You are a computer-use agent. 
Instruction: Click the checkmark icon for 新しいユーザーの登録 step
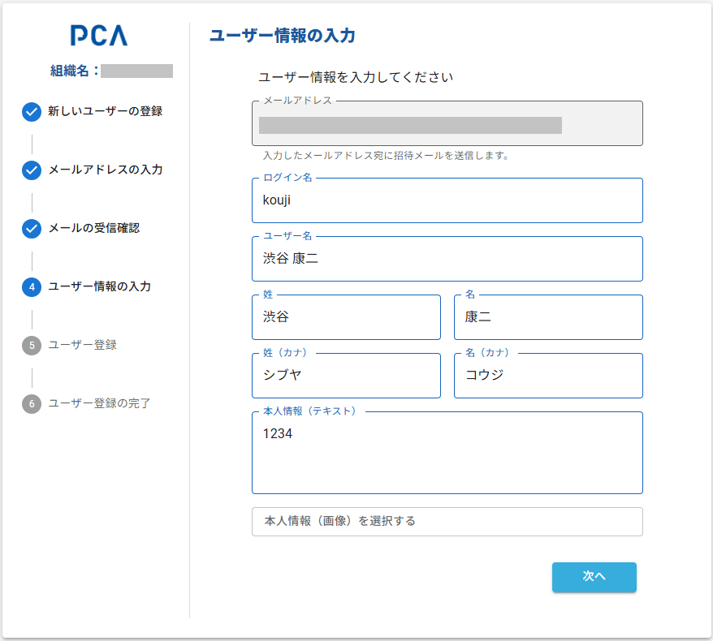tap(31, 112)
